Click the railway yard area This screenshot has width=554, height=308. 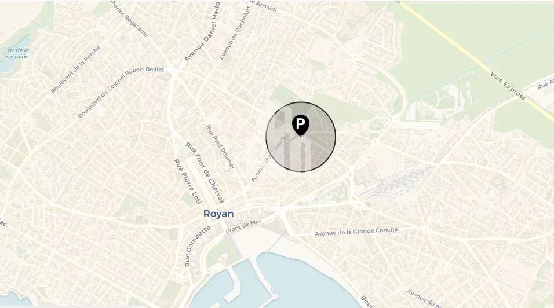click(396, 182)
